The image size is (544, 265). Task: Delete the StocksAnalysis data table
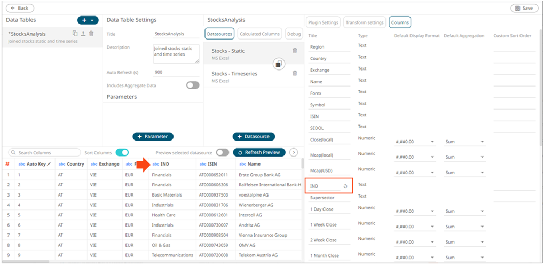click(x=91, y=34)
